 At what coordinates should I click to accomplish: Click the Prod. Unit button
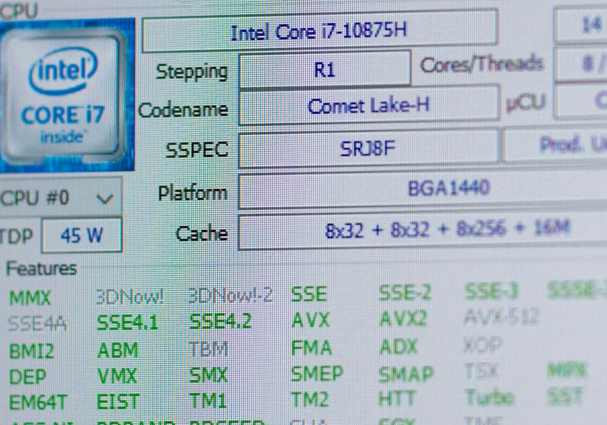tap(555, 144)
